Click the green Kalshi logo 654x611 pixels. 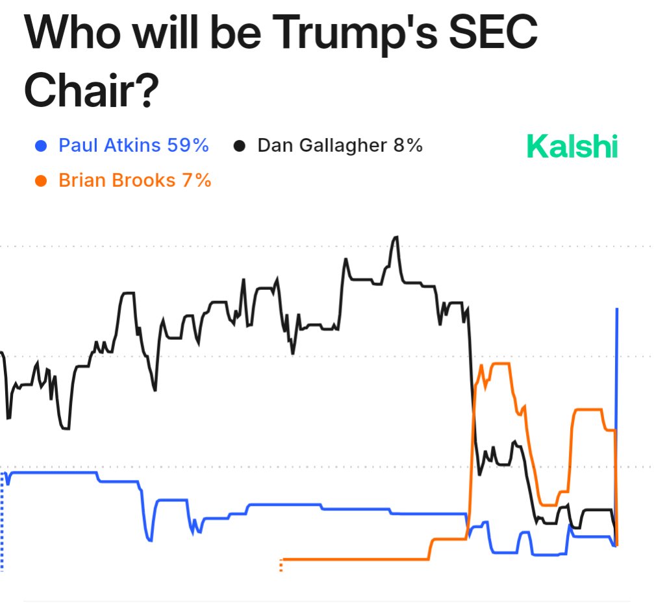click(572, 146)
